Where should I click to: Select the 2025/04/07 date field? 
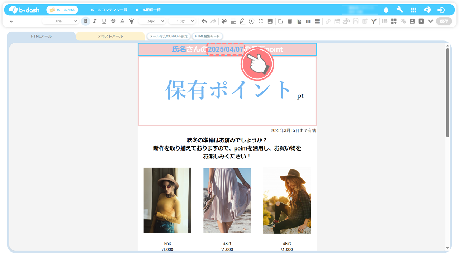[x=226, y=49]
